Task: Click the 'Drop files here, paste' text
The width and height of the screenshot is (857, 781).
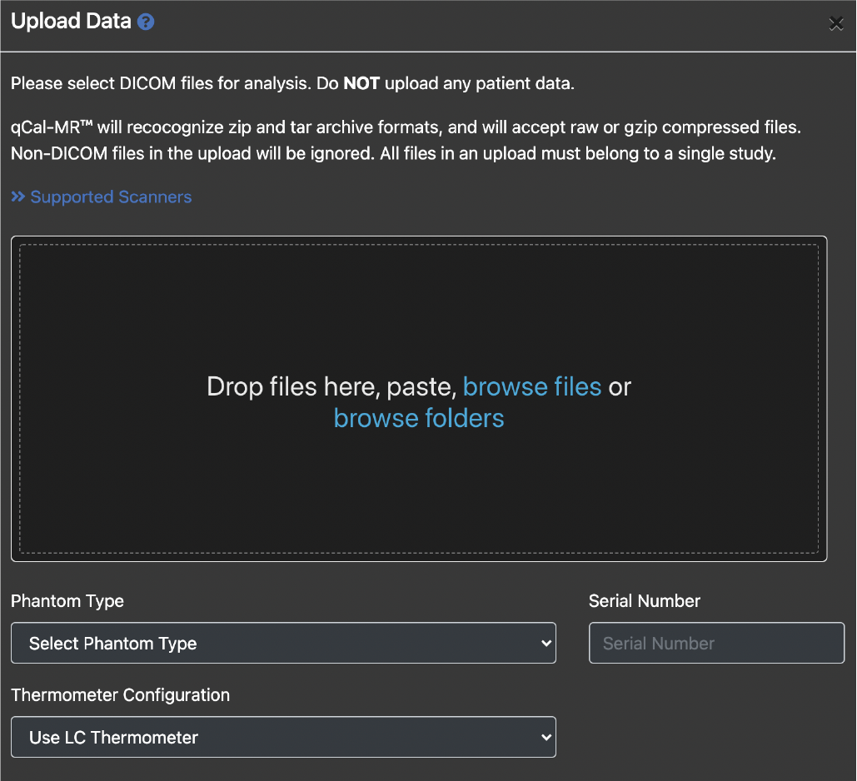Action: [x=331, y=387]
